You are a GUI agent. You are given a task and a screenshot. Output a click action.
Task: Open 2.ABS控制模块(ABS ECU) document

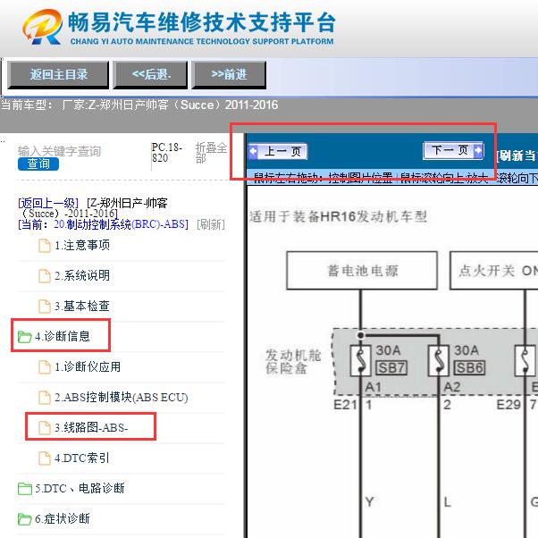[122, 398]
